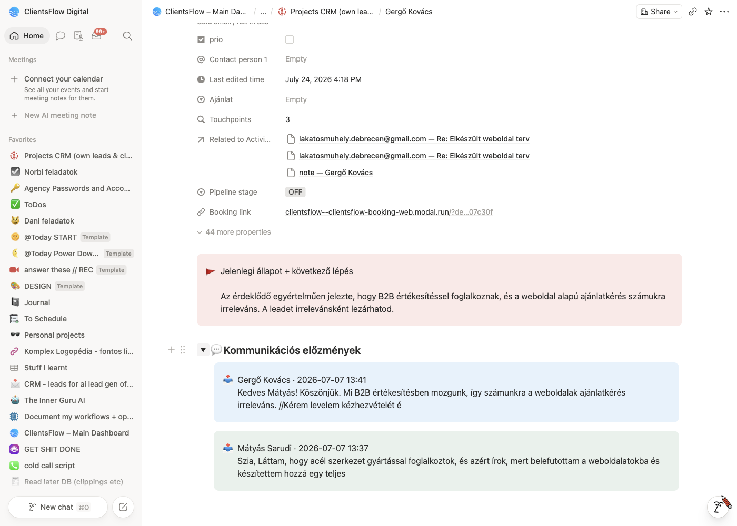Click the New chat button
This screenshot has width=737, height=526.
coord(58,507)
